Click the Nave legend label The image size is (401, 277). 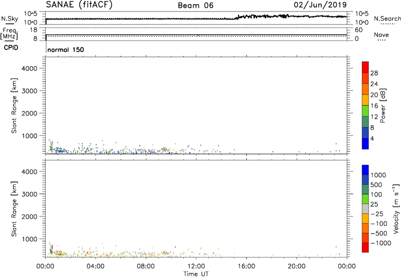381,34
